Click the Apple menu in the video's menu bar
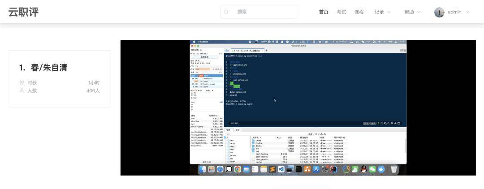The image size is (484, 189). [x=194, y=42]
